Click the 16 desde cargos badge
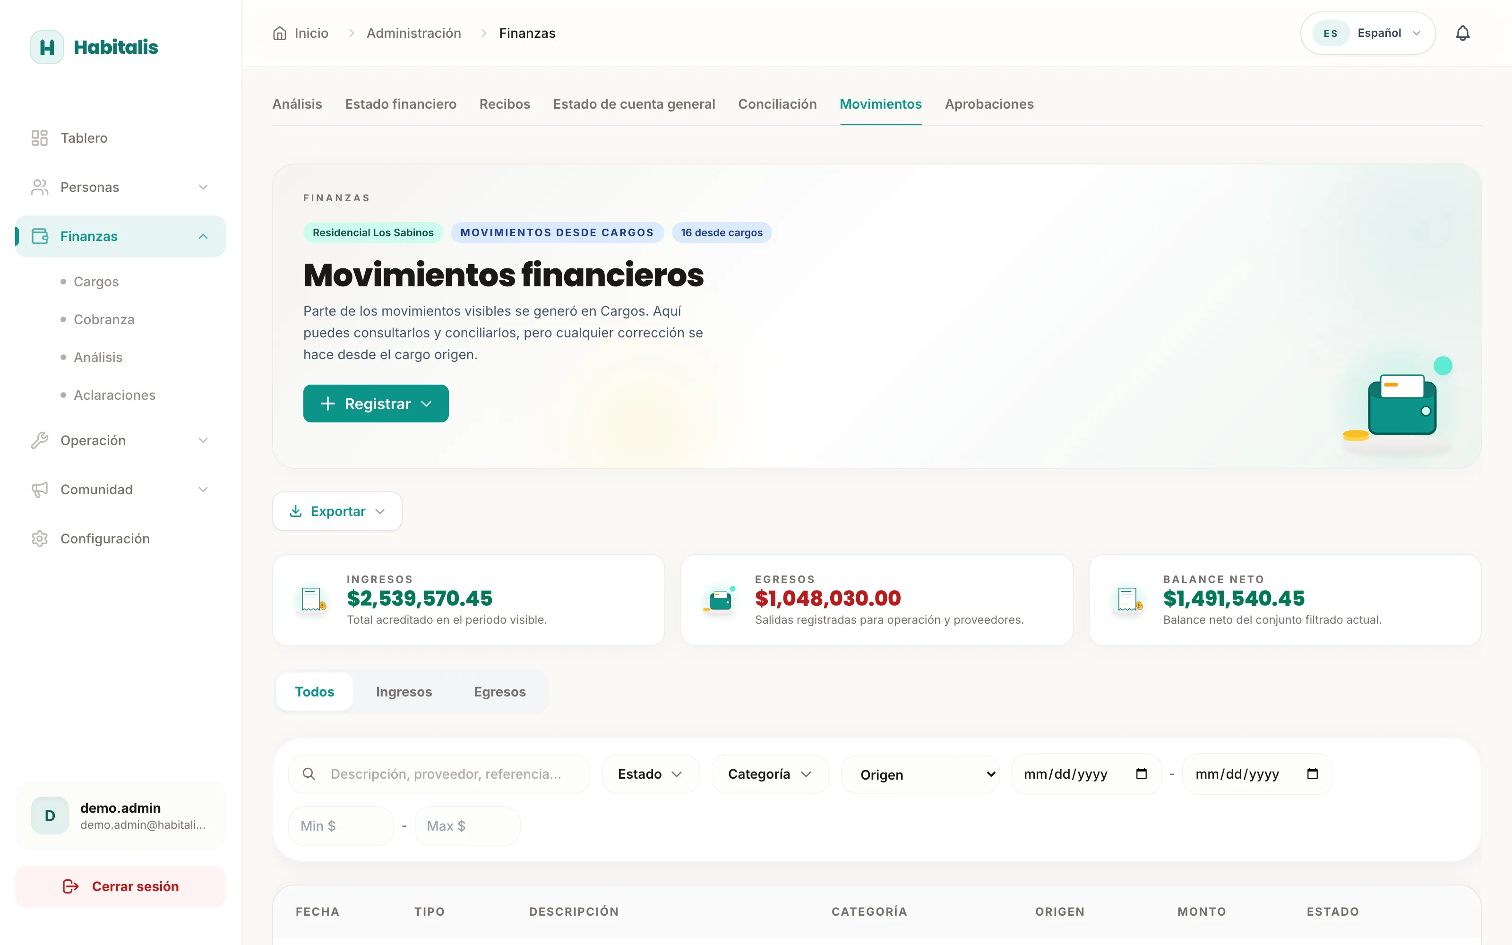1512x945 pixels. [722, 232]
